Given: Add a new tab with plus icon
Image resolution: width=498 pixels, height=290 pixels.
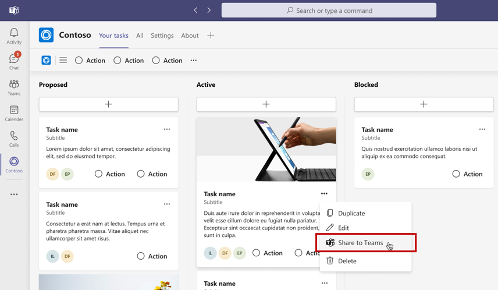Looking at the screenshot, I should click(x=211, y=36).
